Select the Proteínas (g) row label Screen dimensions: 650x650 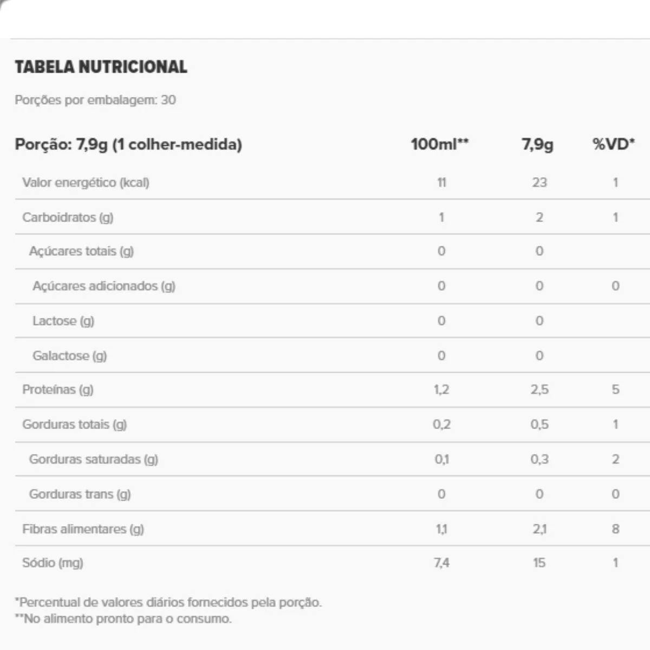pos(58,389)
